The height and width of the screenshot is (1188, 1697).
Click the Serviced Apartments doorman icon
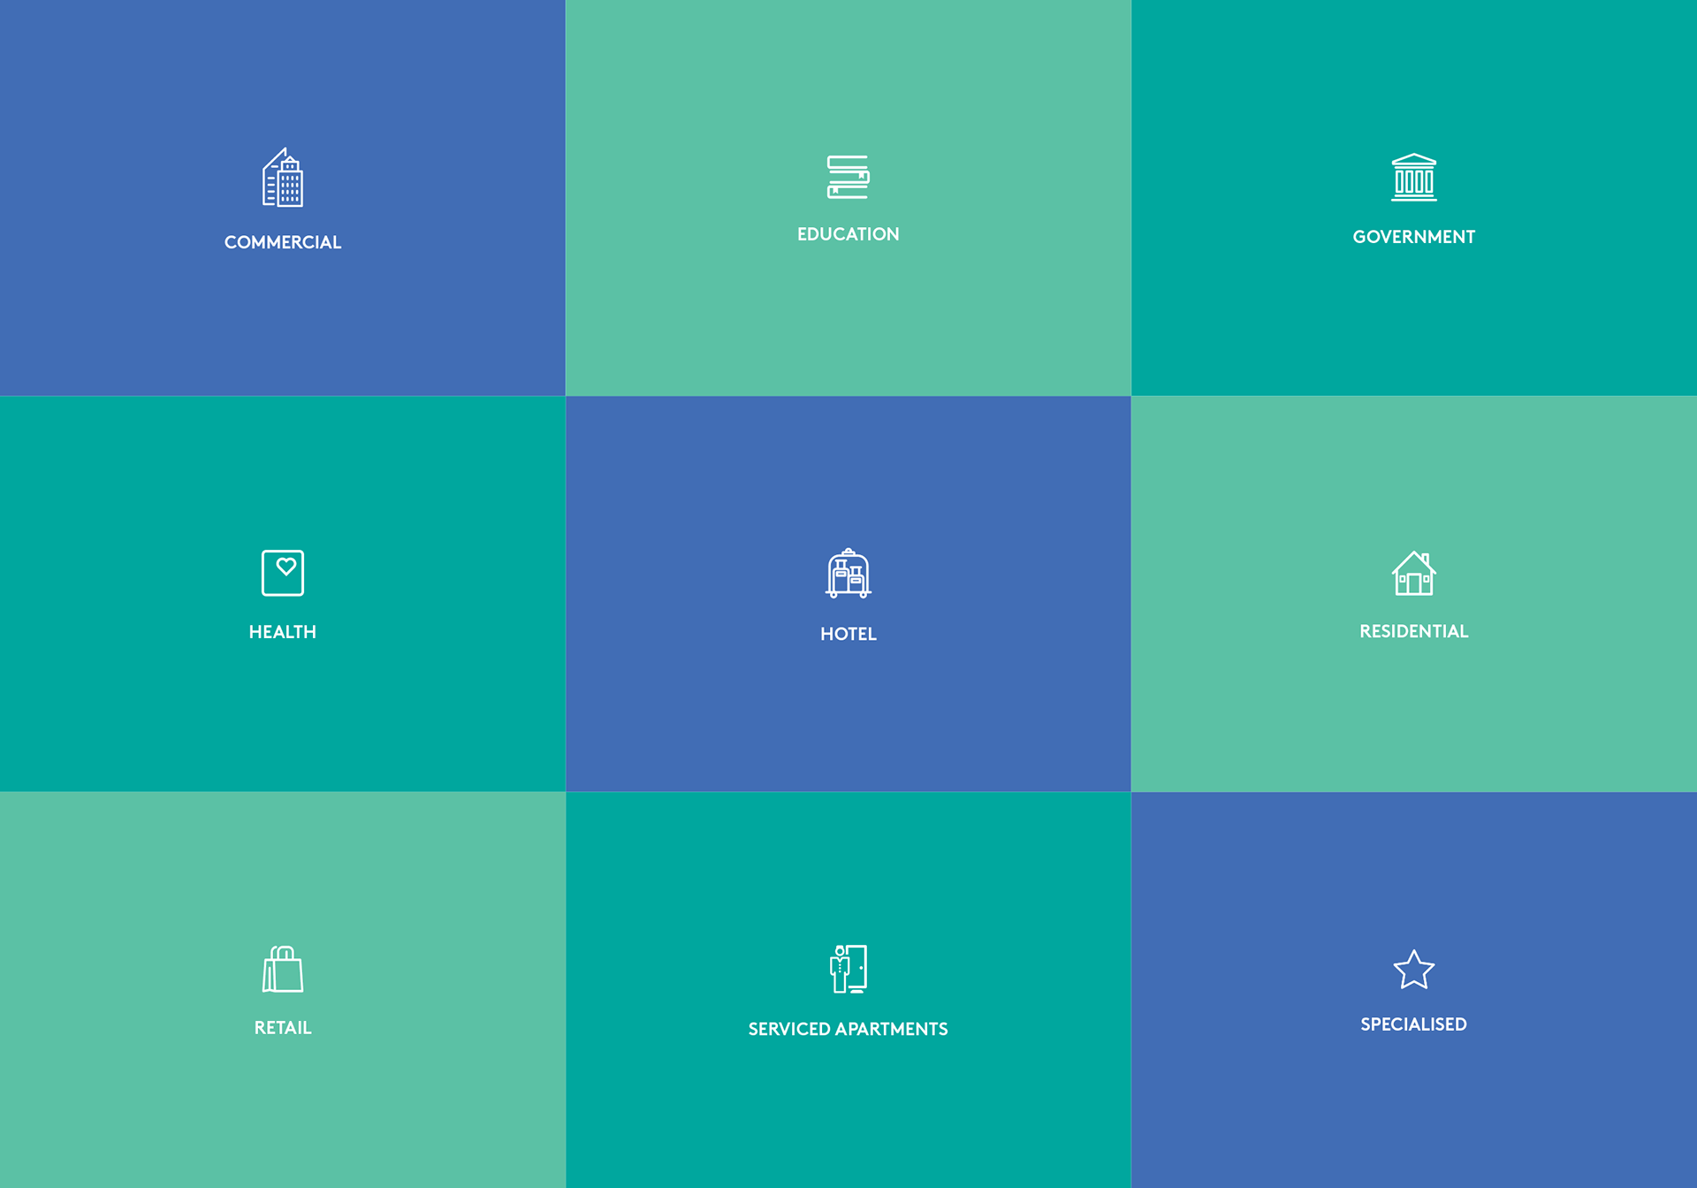point(848,969)
